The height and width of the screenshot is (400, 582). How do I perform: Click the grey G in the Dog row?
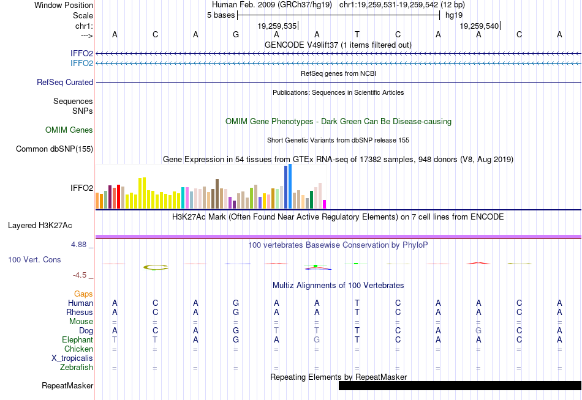point(478,331)
